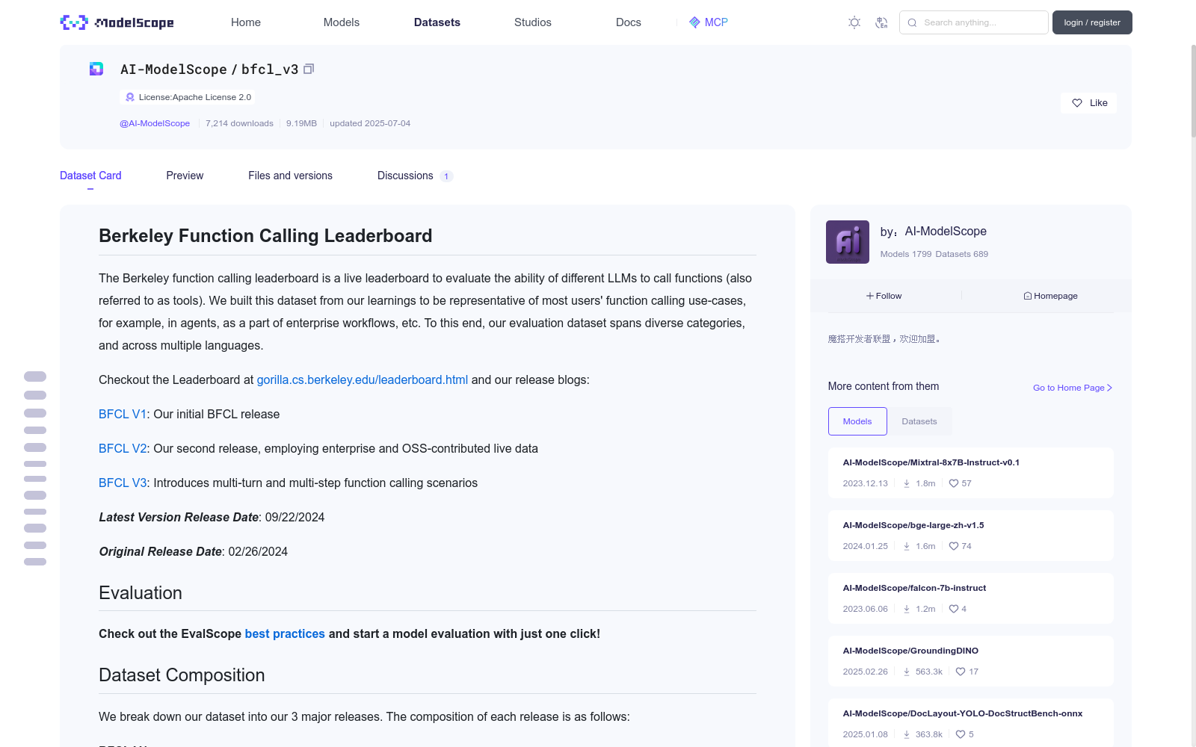Open the AI-ModelScope organization avatar

tap(848, 242)
